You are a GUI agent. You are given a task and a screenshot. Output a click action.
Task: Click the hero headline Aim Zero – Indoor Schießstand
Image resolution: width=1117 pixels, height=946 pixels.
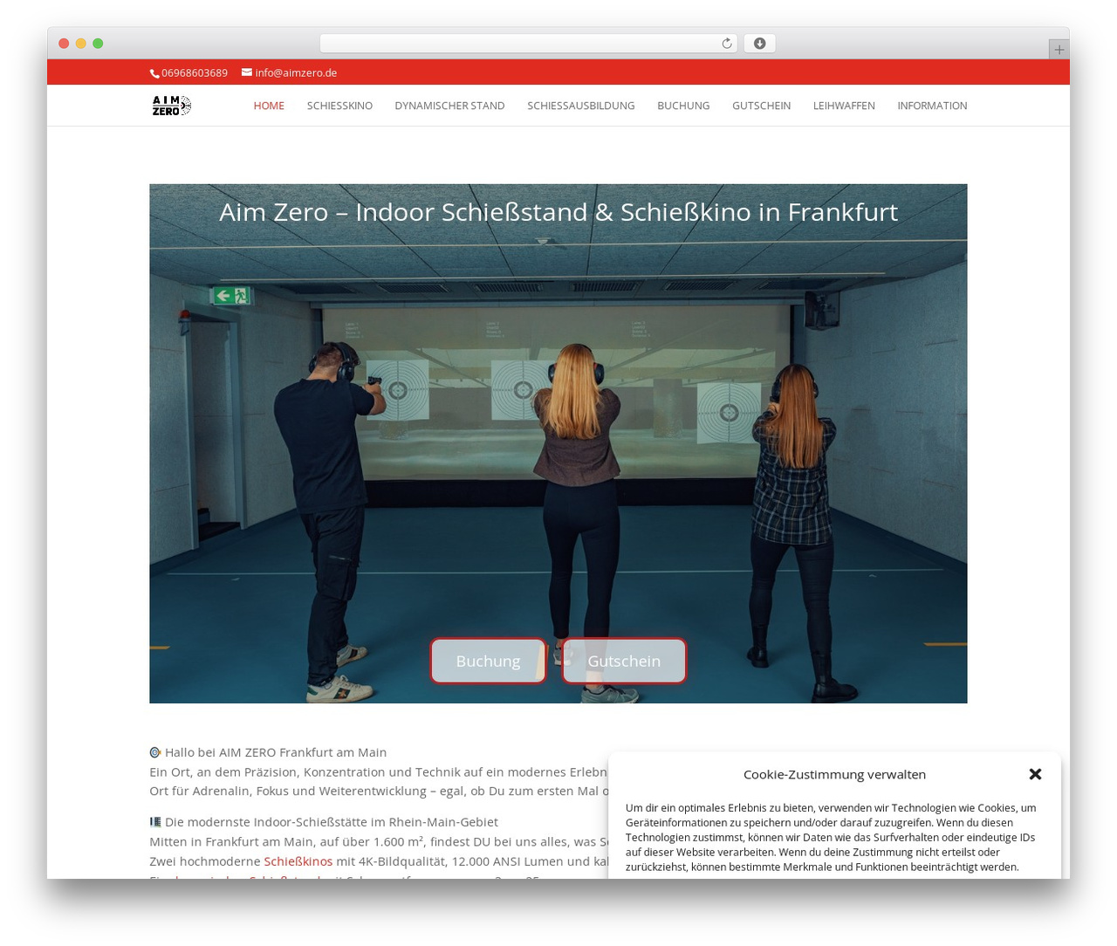(558, 212)
